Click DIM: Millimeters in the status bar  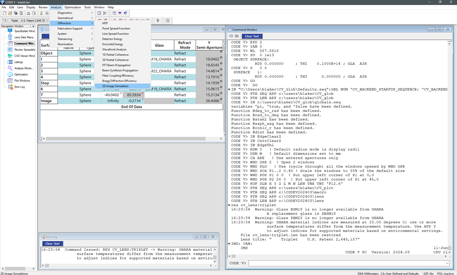(368, 274)
